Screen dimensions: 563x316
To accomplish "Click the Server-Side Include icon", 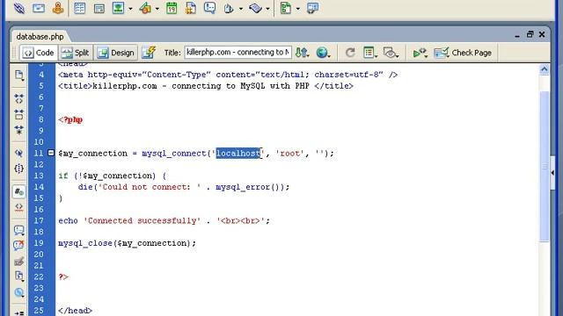I will tap(191, 8).
